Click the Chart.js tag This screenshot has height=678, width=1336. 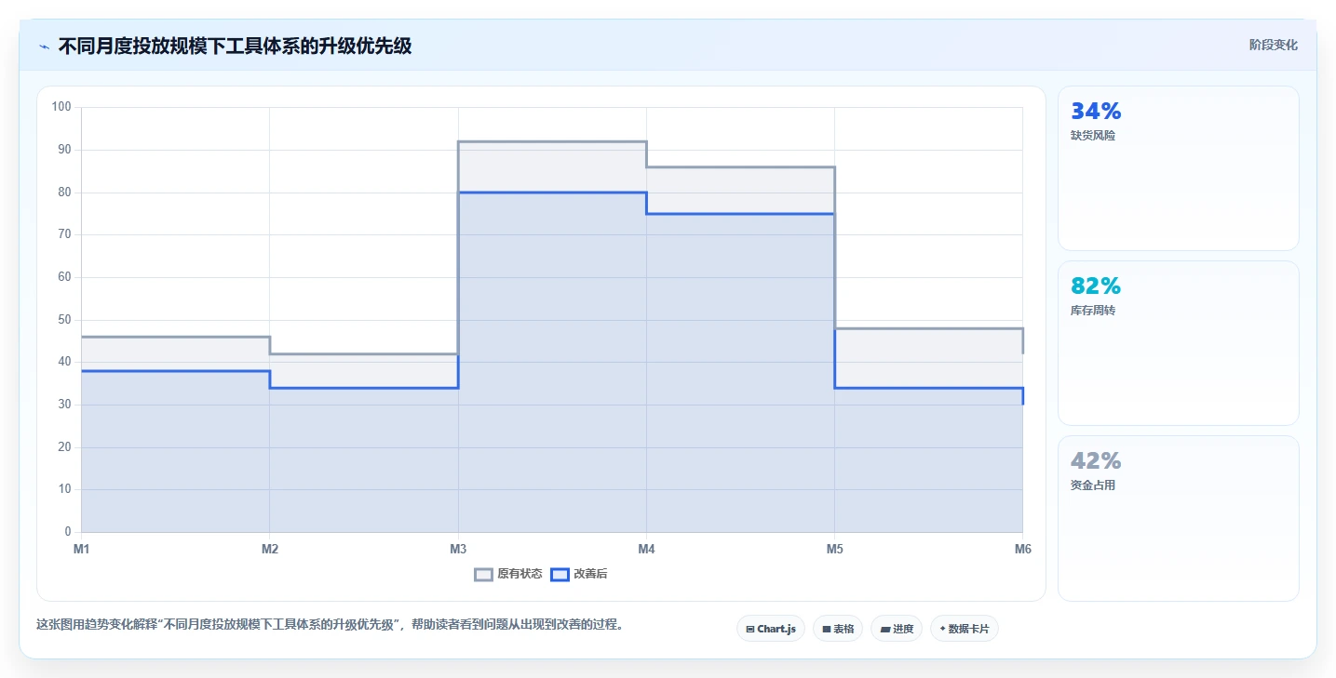coord(771,629)
